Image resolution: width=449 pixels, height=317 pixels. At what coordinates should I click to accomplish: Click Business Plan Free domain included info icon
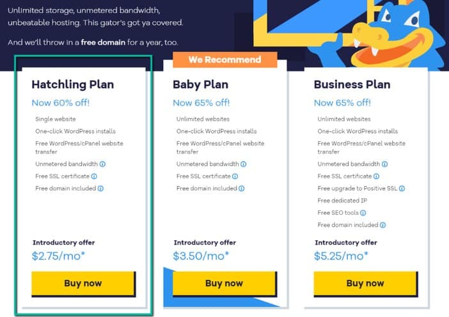coord(383,225)
